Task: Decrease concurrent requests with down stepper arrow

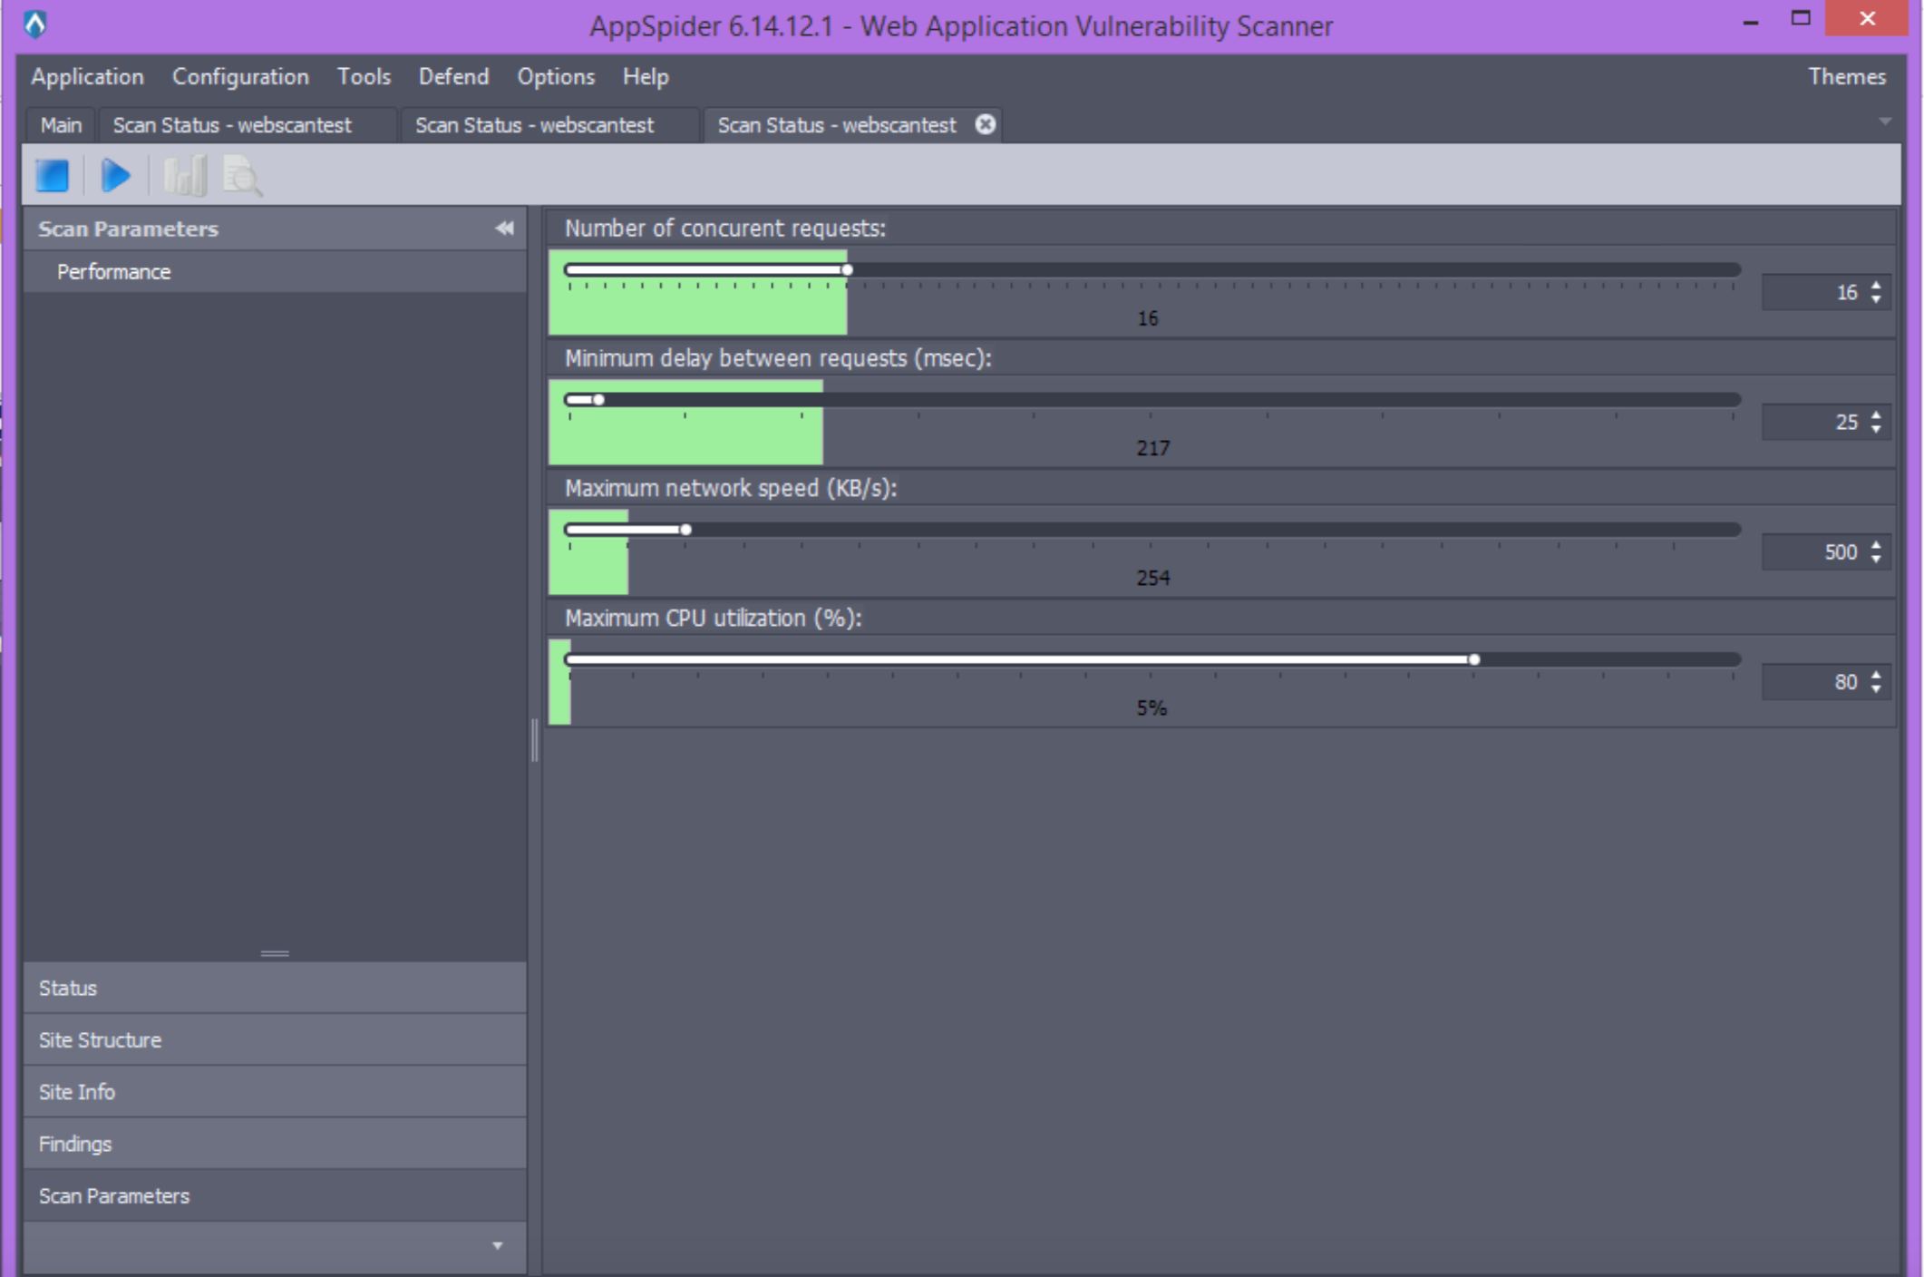Action: point(1876,298)
